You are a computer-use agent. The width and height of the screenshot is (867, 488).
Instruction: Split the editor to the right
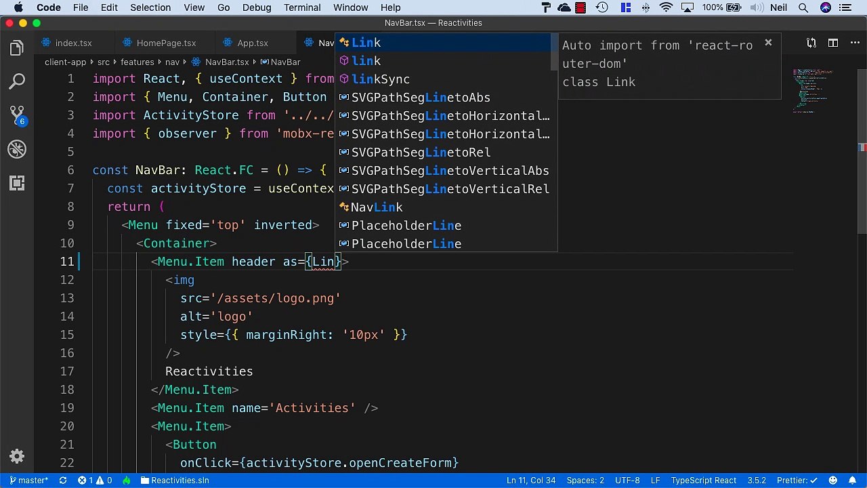pos(834,43)
